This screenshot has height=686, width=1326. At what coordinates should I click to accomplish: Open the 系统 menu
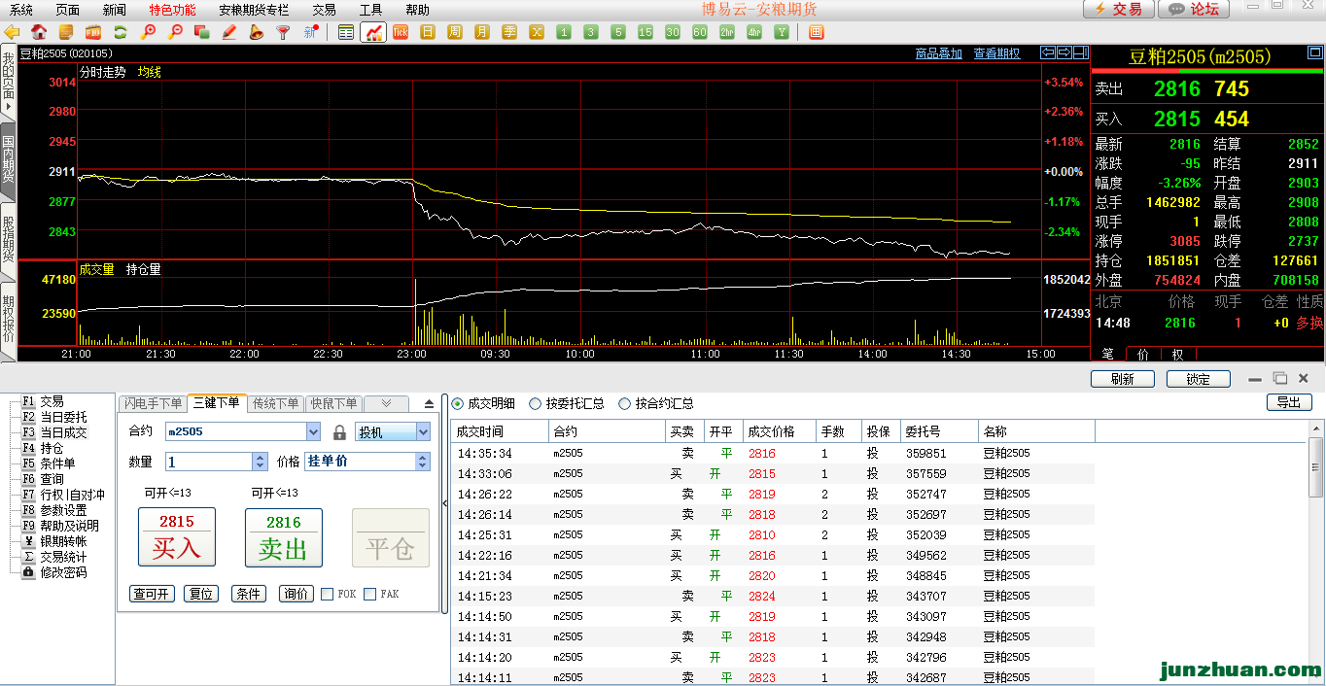(x=20, y=10)
